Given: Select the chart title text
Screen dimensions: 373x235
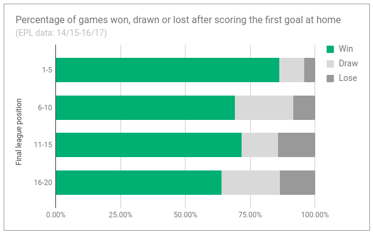Looking at the screenshot, I should coord(178,20).
